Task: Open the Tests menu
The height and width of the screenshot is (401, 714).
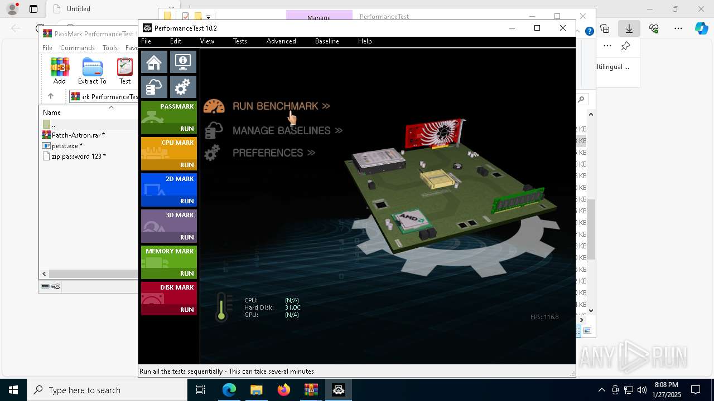Action: (x=240, y=41)
